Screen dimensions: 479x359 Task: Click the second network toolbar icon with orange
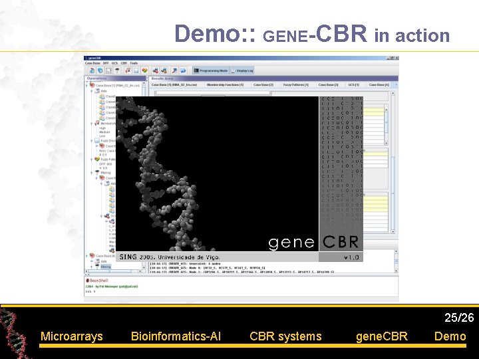(164, 70)
